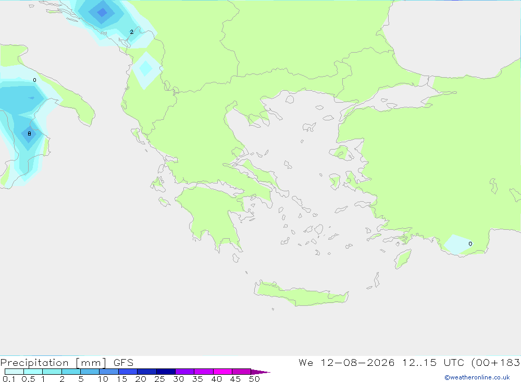Select the 30–35 mm purple legend swatch
Image resolution: width=521 pixels, height=382 pixels.
(x=185, y=372)
